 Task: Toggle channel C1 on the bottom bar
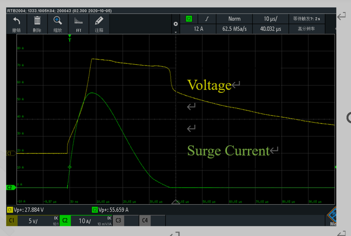coord(12,221)
